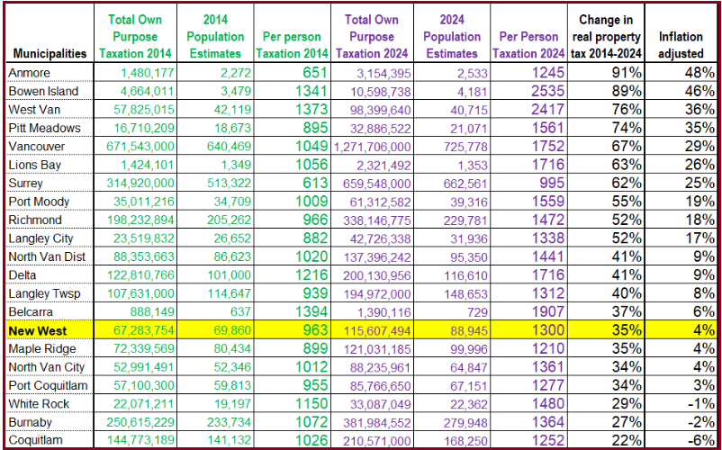Click the Municipalities column header
This screenshot has height=450, width=722.
pyautogui.click(x=48, y=53)
